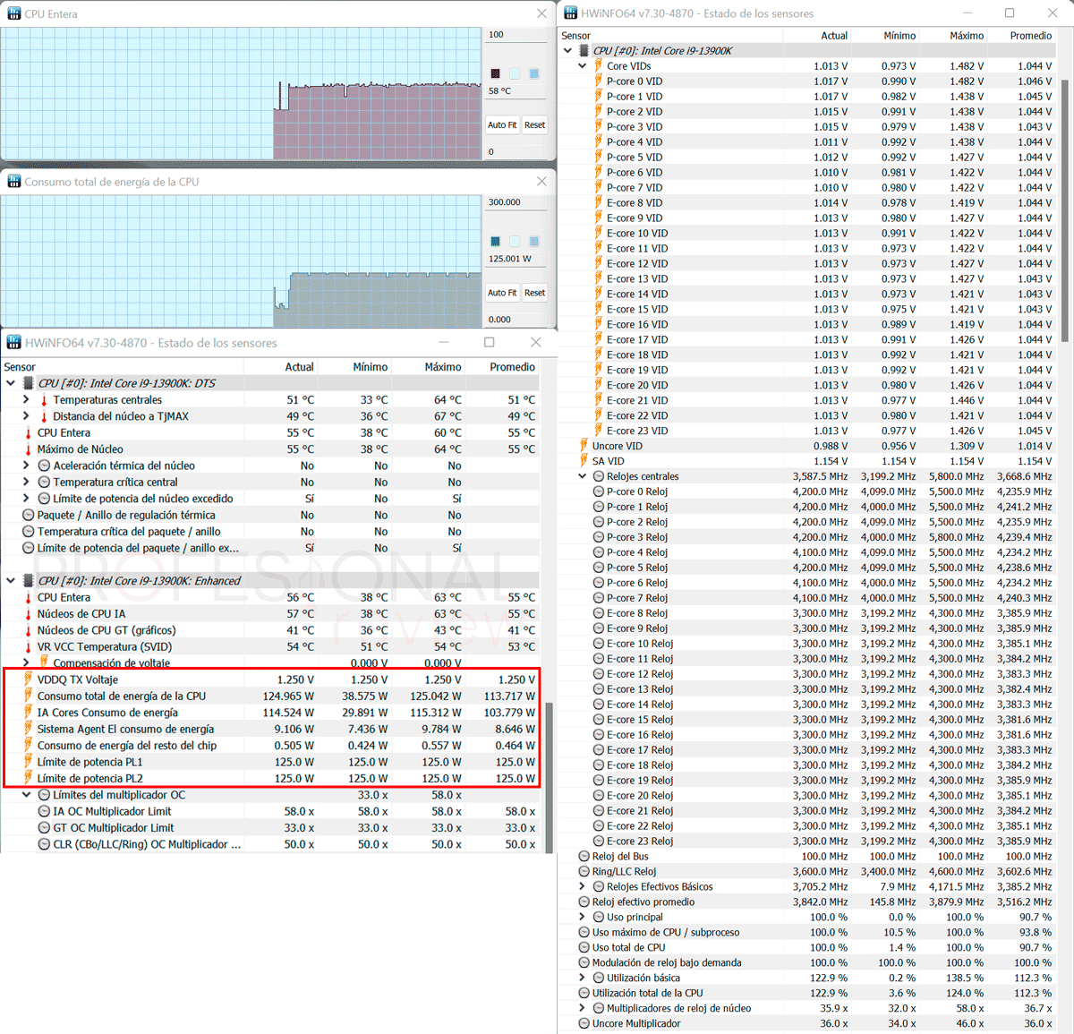Viewport: 1074px width, 1034px height.
Task: Maximize the right HWiNFO64 sensor window
Action: point(1010,13)
